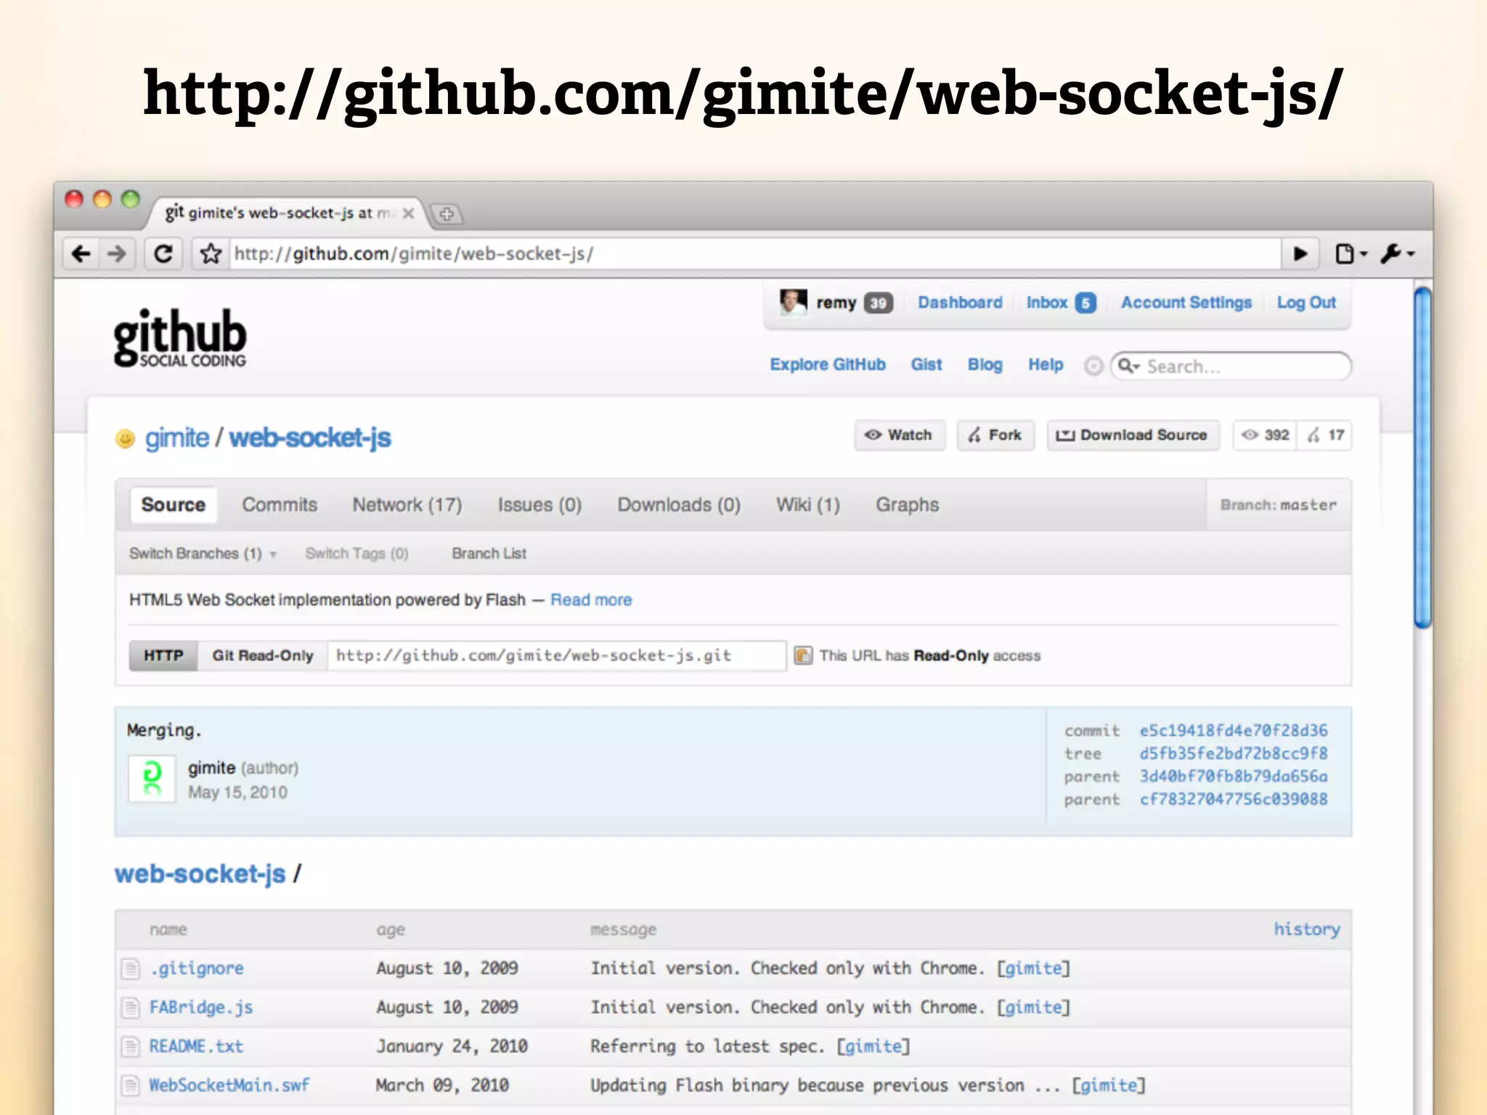Click the go arrow beside address bar
1487x1115 pixels.
click(1300, 254)
